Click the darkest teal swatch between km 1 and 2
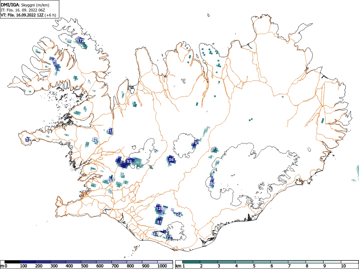Image resolution: width=359 pixels, height=269 pixels. click(x=191, y=262)
